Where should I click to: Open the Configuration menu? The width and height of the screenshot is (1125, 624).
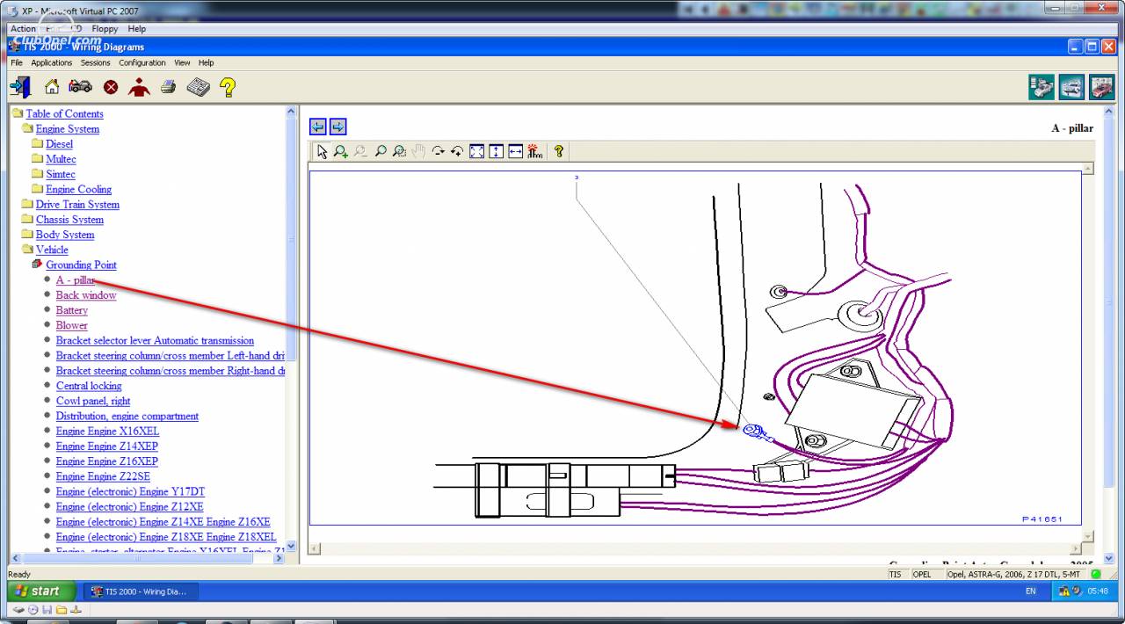(142, 62)
